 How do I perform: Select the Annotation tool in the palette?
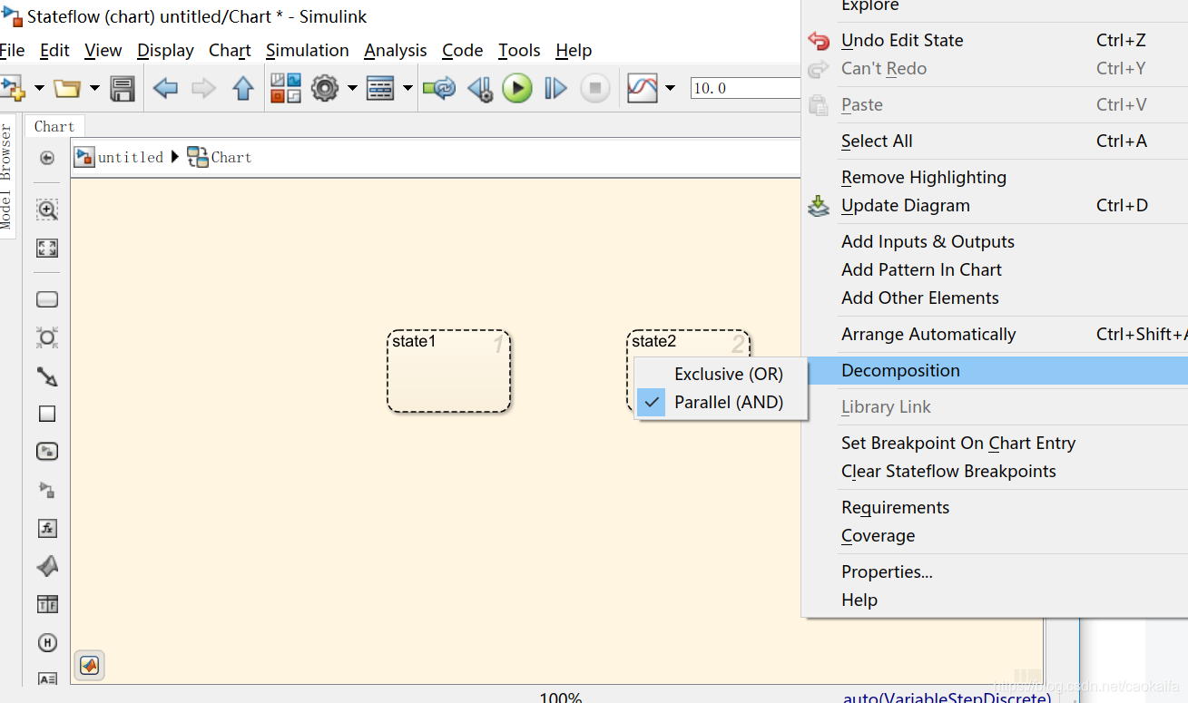coord(46,679)
